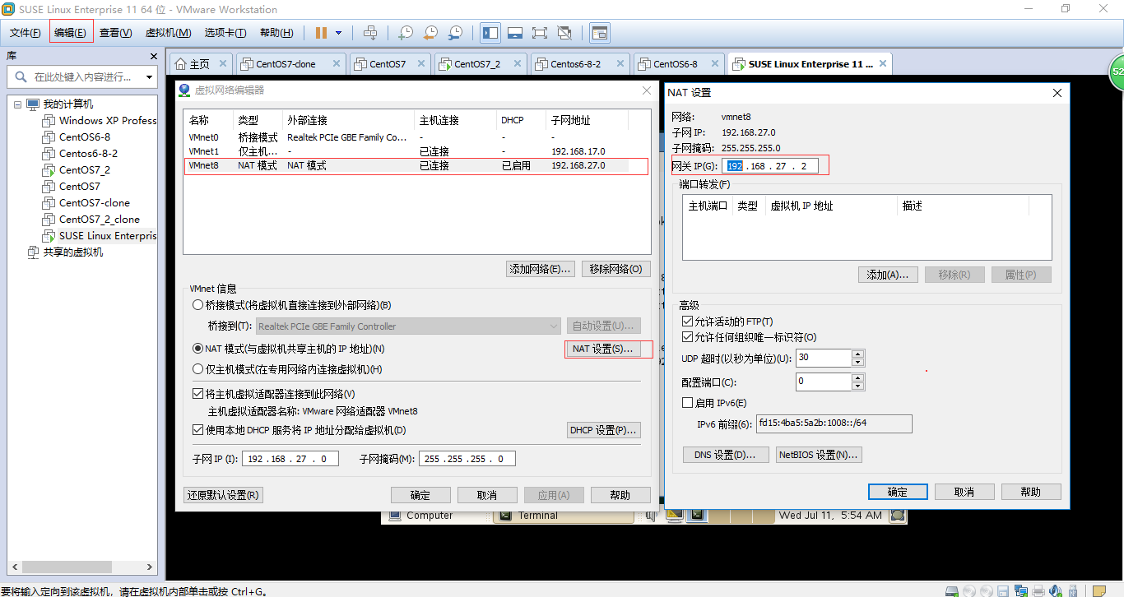1124x597 pixels.
Task: Uncheck 允许活动的 FTP checkbox
Action: tap(688, 322)
